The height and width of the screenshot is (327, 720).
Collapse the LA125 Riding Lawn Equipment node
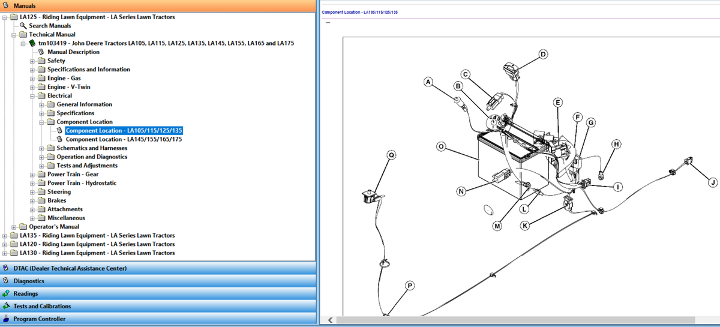5,17
